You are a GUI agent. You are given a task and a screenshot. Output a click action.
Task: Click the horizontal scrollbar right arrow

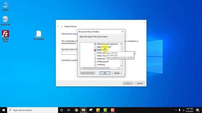(119, 68)
